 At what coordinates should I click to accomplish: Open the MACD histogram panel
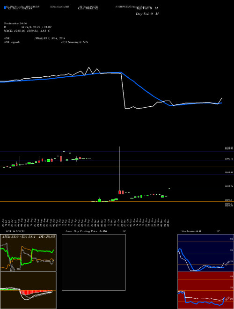pos(28,290)
